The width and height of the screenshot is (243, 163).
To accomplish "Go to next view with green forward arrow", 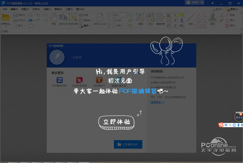I will click(45, 20).
